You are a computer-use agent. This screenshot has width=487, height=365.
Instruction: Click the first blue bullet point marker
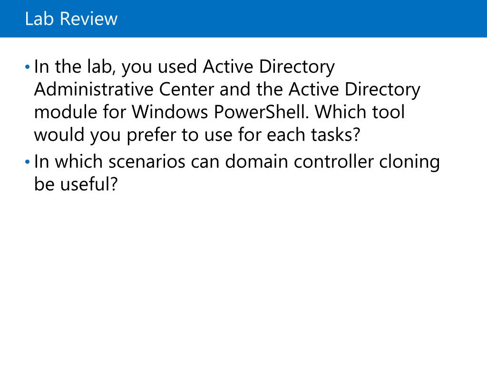[x=27, y=67]
